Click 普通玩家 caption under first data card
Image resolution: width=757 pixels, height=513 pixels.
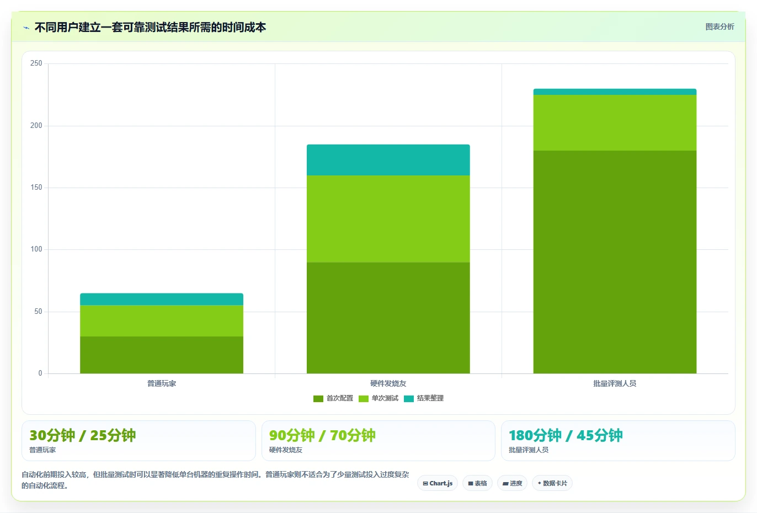[x=42, y=450]
